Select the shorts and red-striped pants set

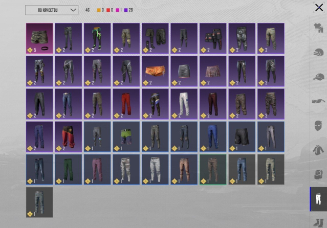coord(213,38)
